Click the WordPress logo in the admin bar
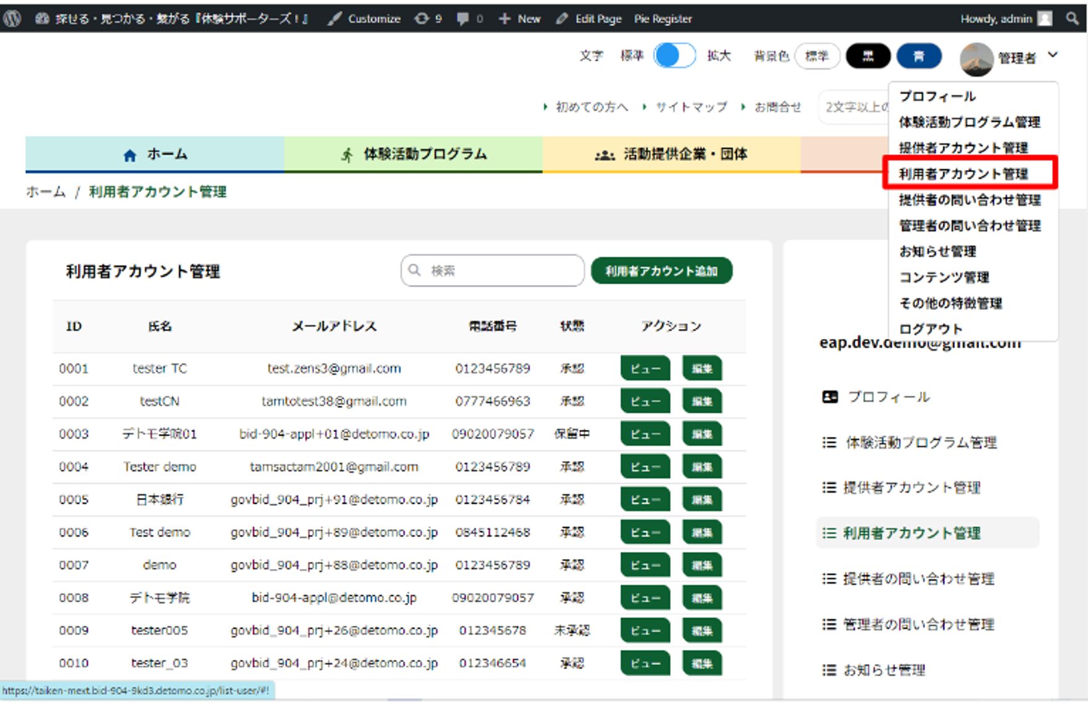 click(x=11, y=18)
